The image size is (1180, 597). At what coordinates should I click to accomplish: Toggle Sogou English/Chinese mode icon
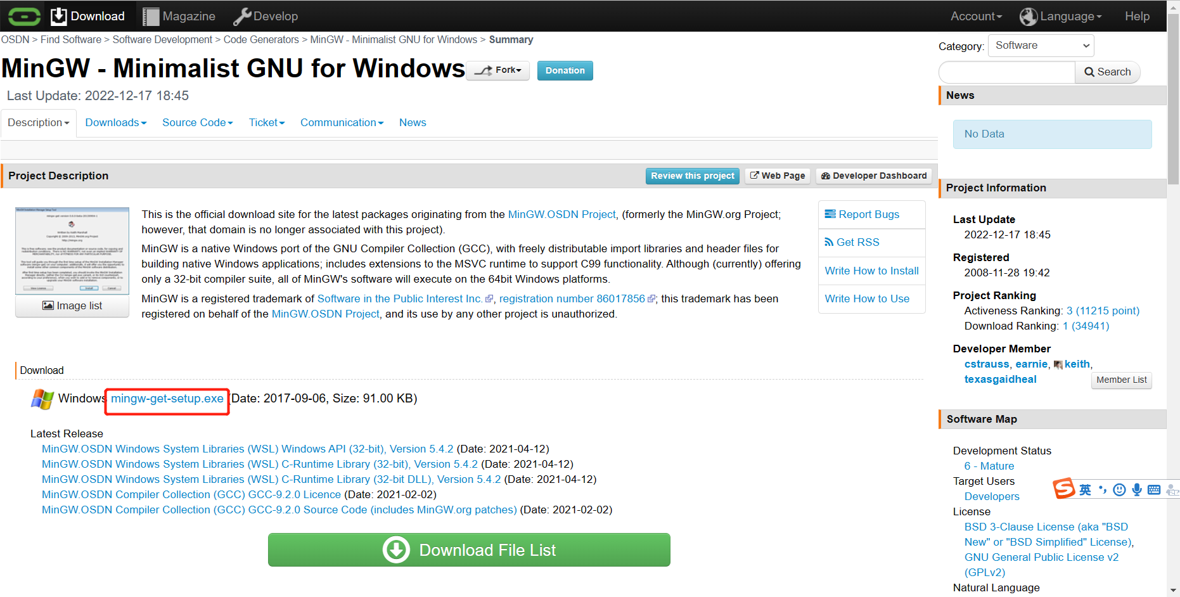(1085, 490)
